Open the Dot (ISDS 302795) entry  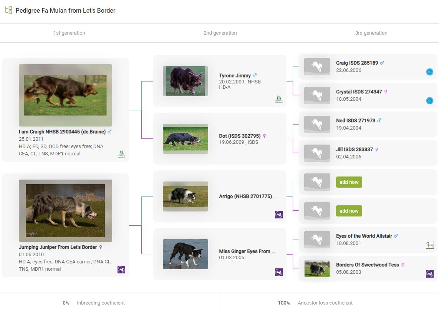[240, 136]
